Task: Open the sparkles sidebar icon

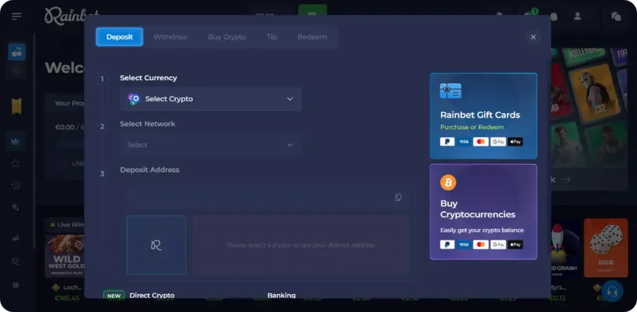Action: coord(16,208)
